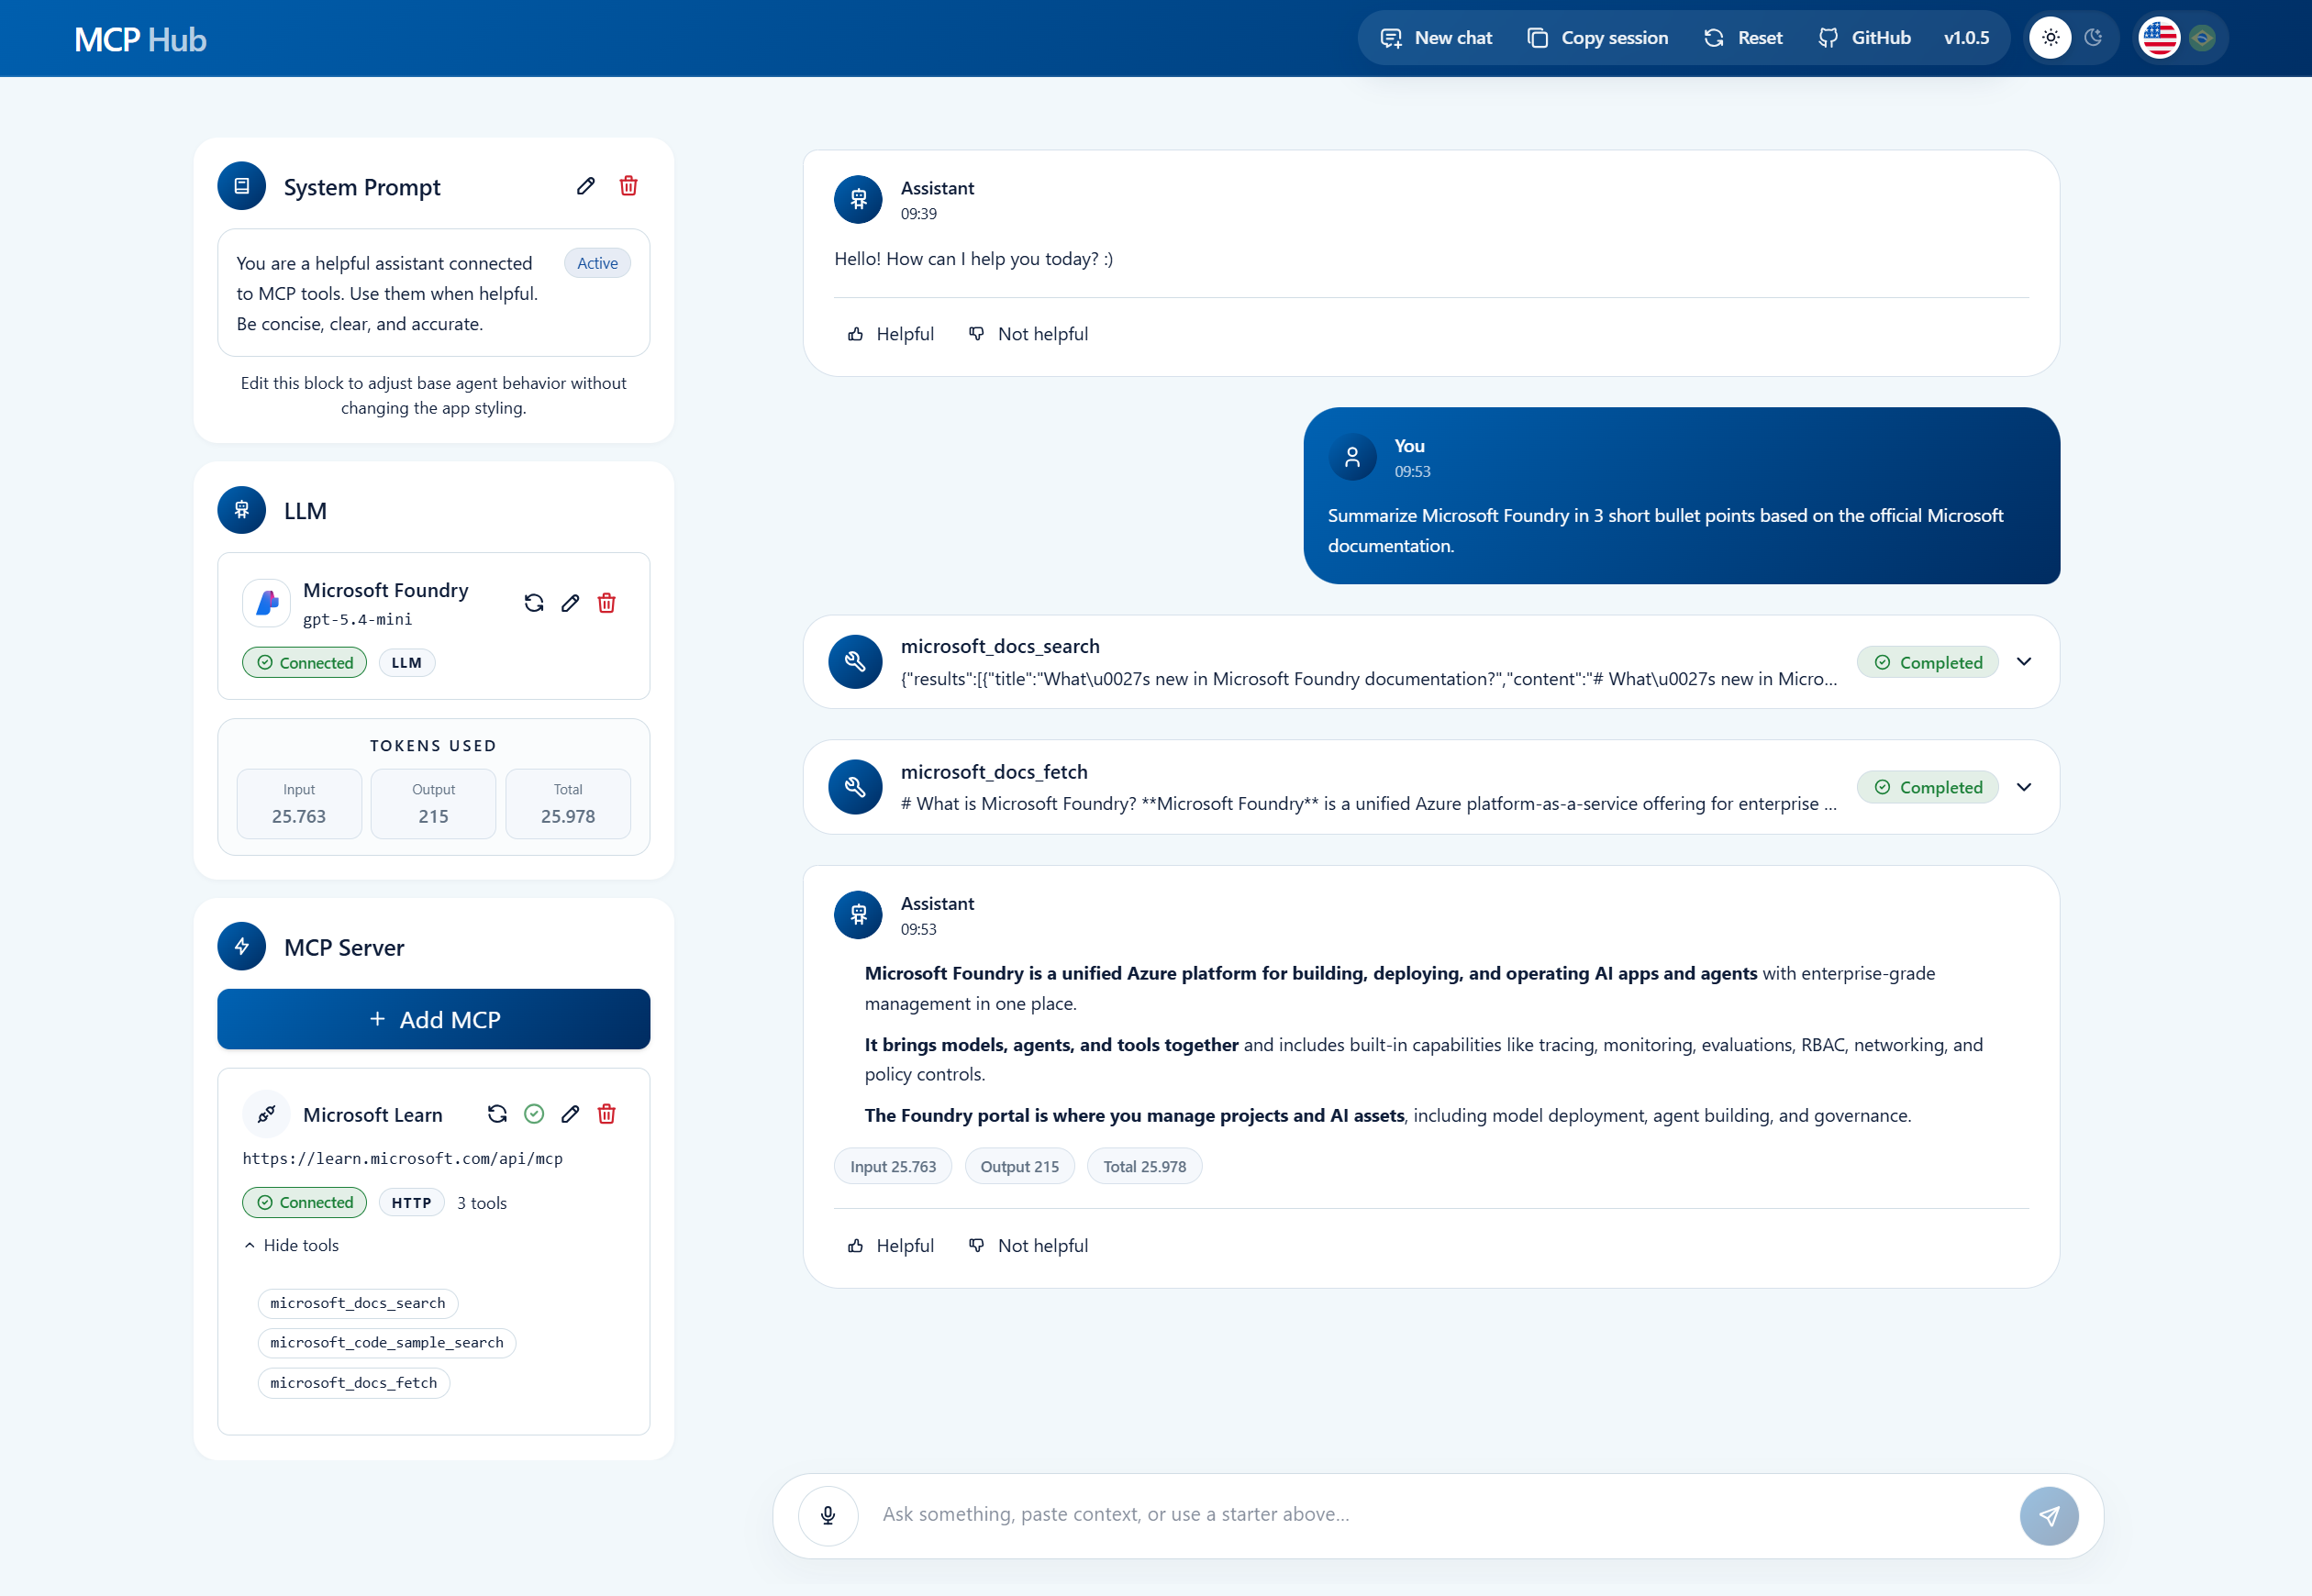Click the LLM type badge

pyautogui.click(x=407, y=663)
